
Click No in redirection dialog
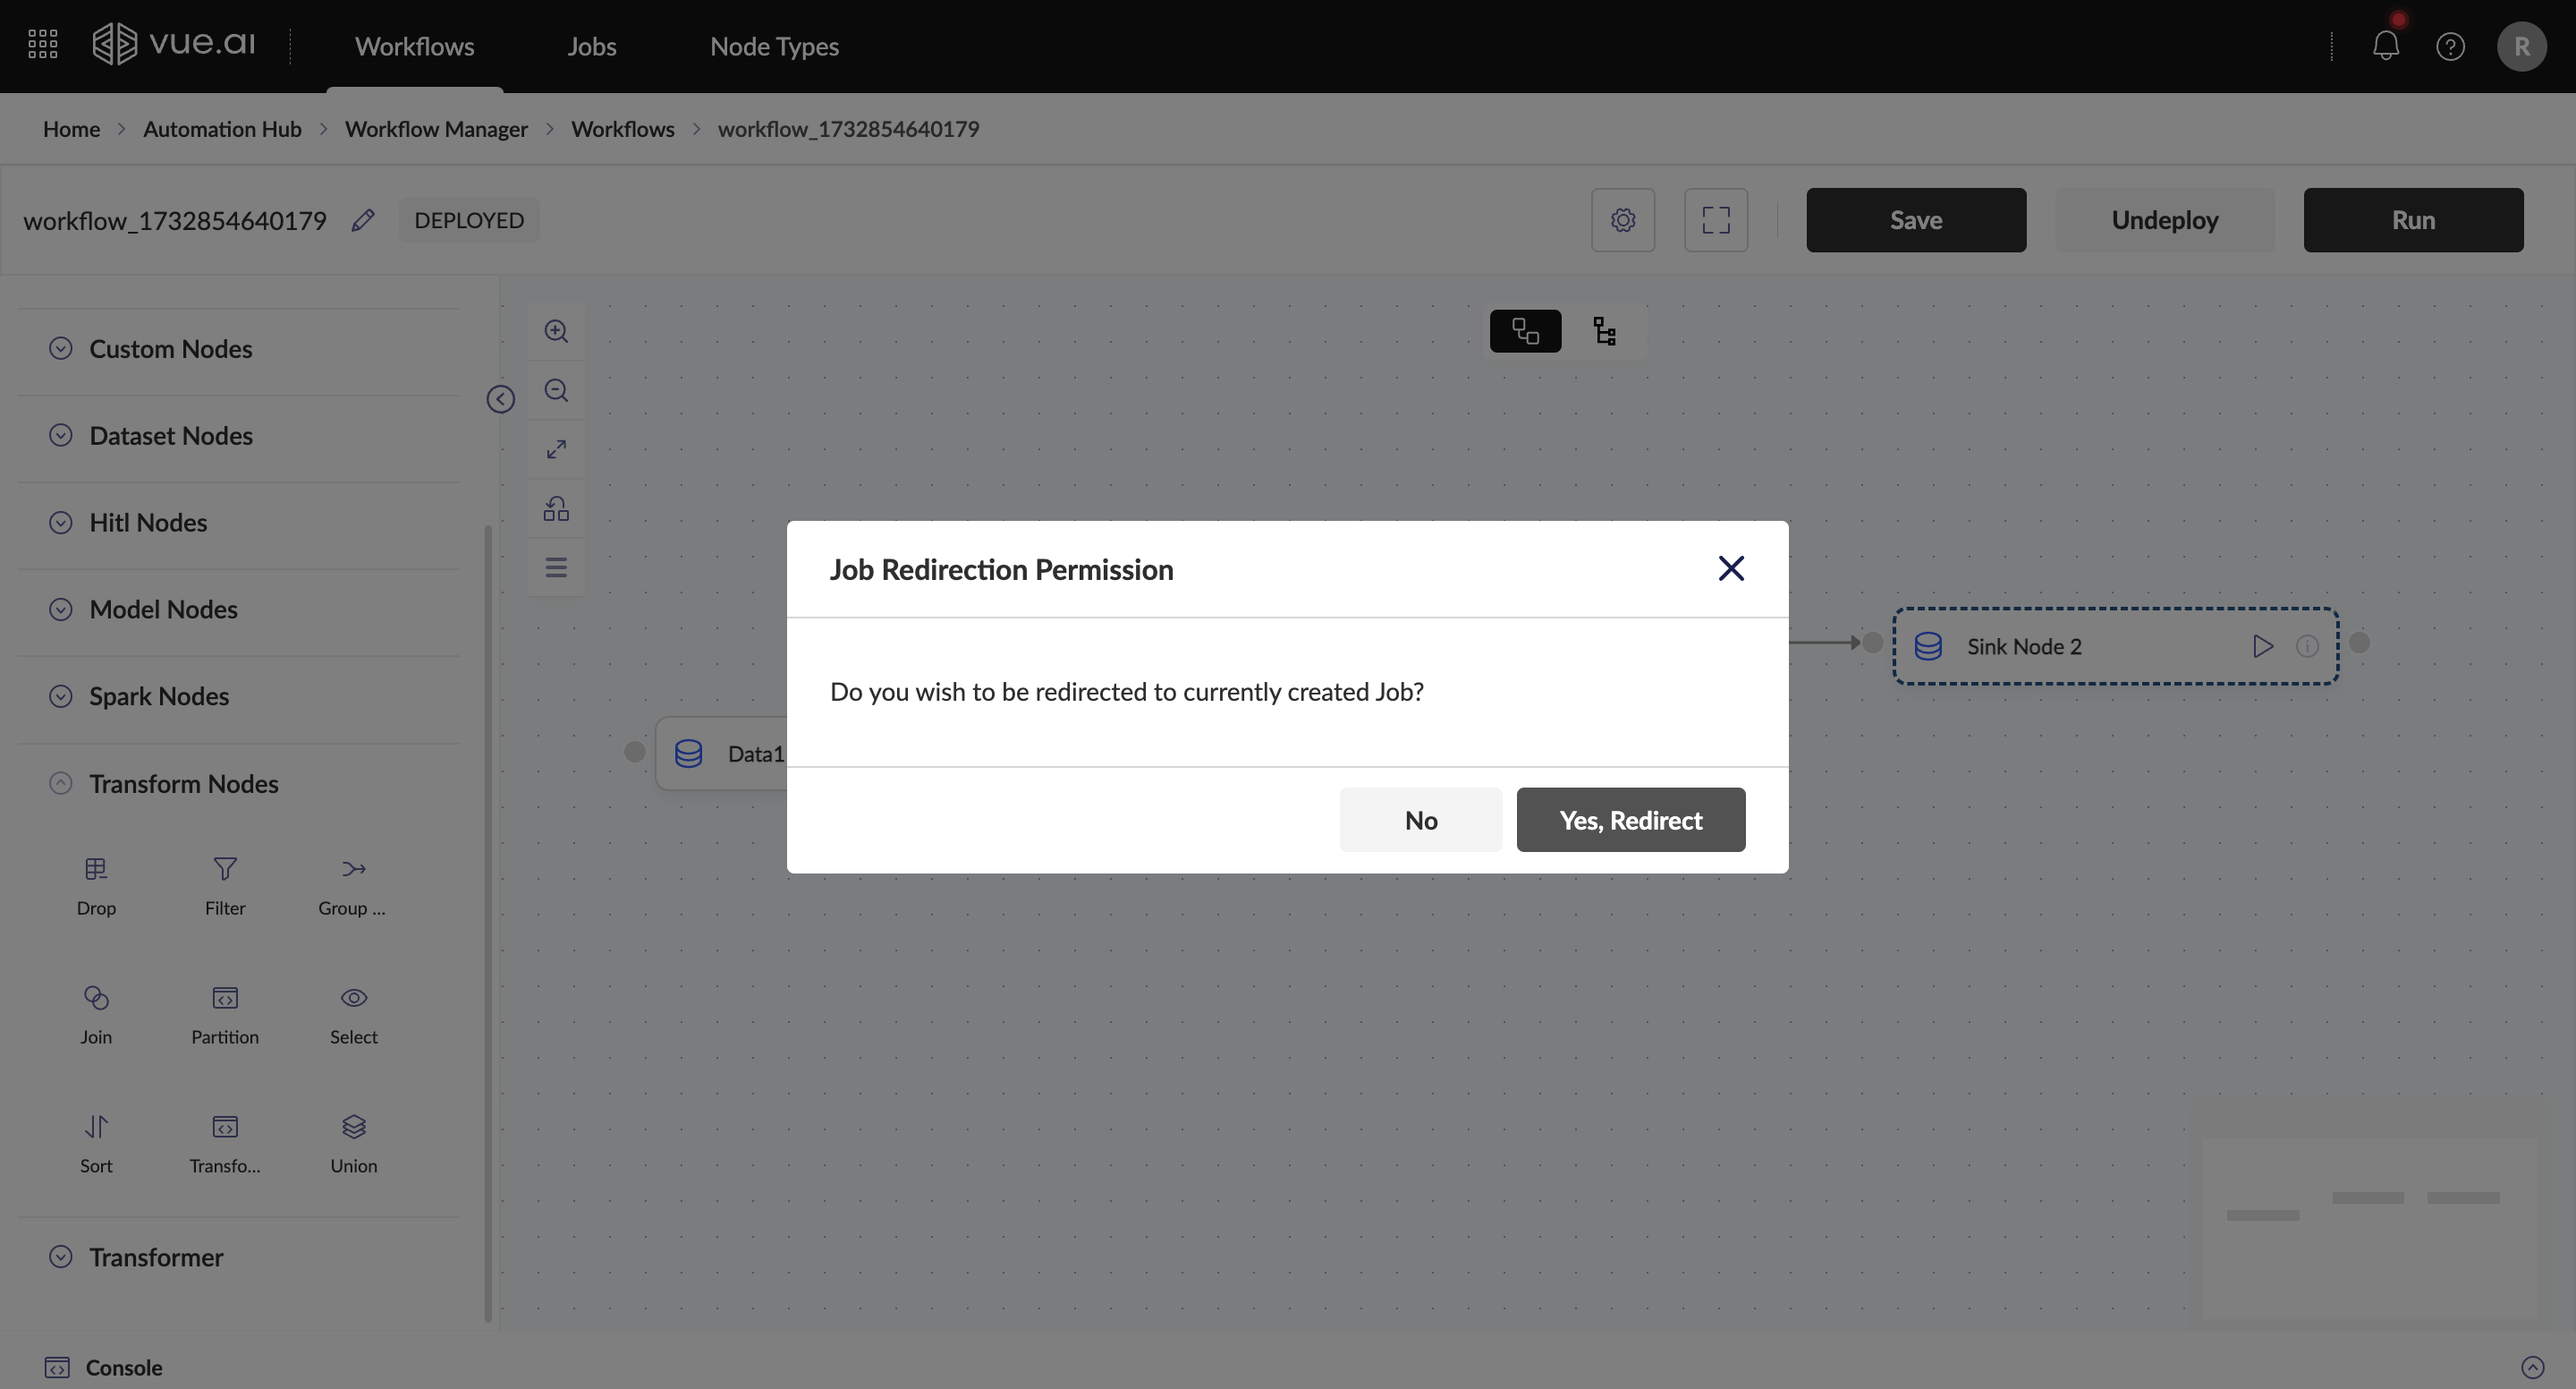point(1420,820)
